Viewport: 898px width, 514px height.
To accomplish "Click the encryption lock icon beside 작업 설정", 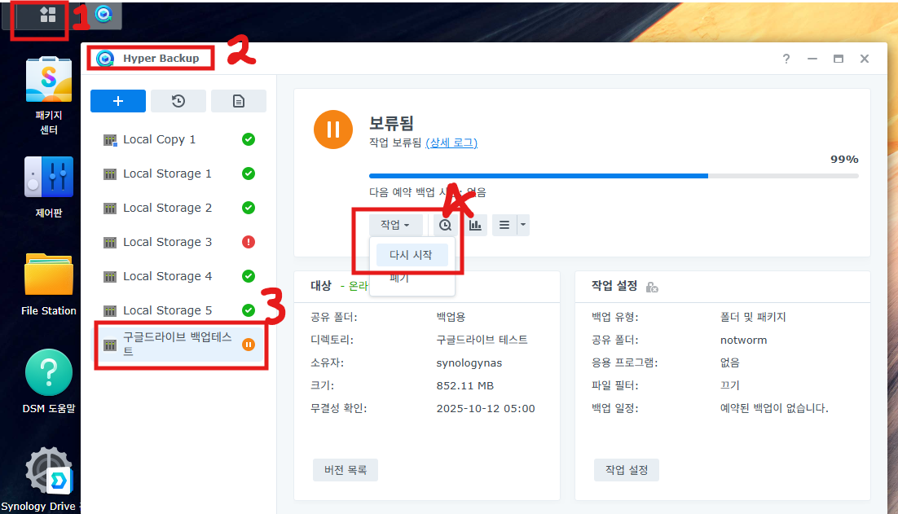I will pos(652,287).
